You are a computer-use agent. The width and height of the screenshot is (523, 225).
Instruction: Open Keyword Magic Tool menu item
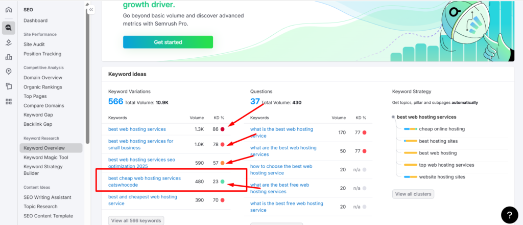pyautogui.click(x=45, y=157)
